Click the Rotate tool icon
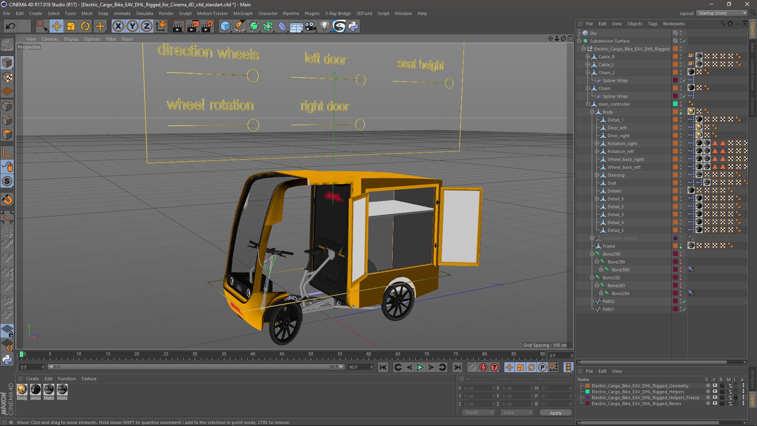 (85, 26)
